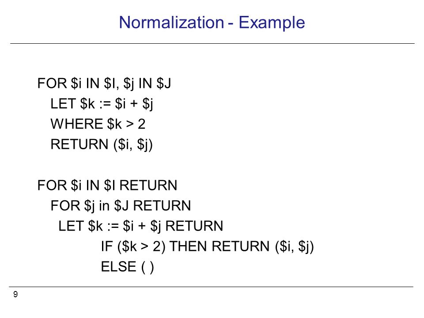The image size is (424, 318).
Task: Click the WHERE $k > 2 line
Action: [x=98, y=124]
